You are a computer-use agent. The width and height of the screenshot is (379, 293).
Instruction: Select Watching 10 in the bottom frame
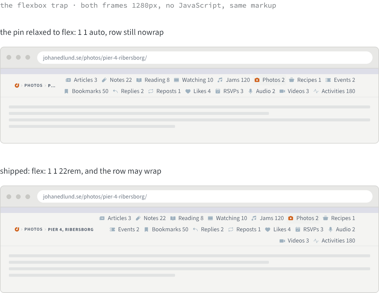pyautogui.click(x=227, y=218)
